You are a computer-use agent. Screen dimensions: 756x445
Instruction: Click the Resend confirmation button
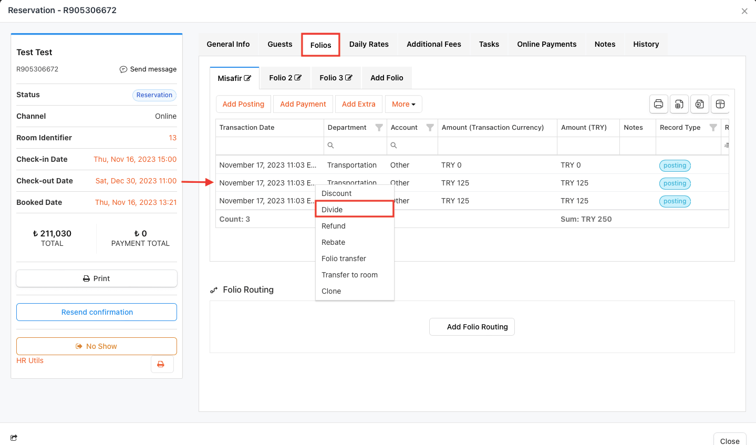97,312
